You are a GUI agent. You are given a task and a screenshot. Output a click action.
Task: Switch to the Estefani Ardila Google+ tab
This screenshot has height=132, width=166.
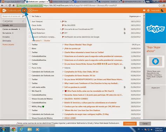(x=61, y=2)
